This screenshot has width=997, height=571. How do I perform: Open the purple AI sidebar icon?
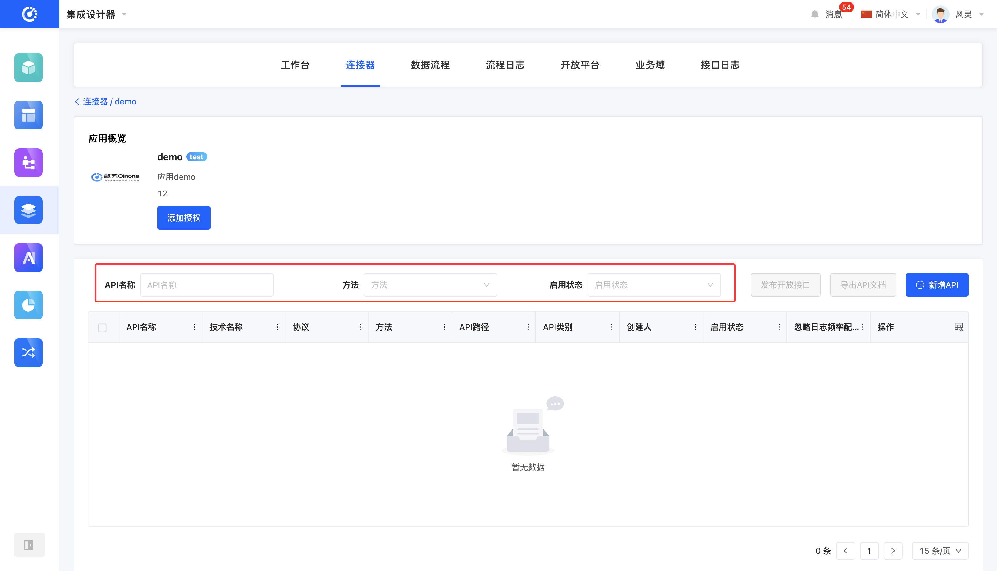coord(28,257)
